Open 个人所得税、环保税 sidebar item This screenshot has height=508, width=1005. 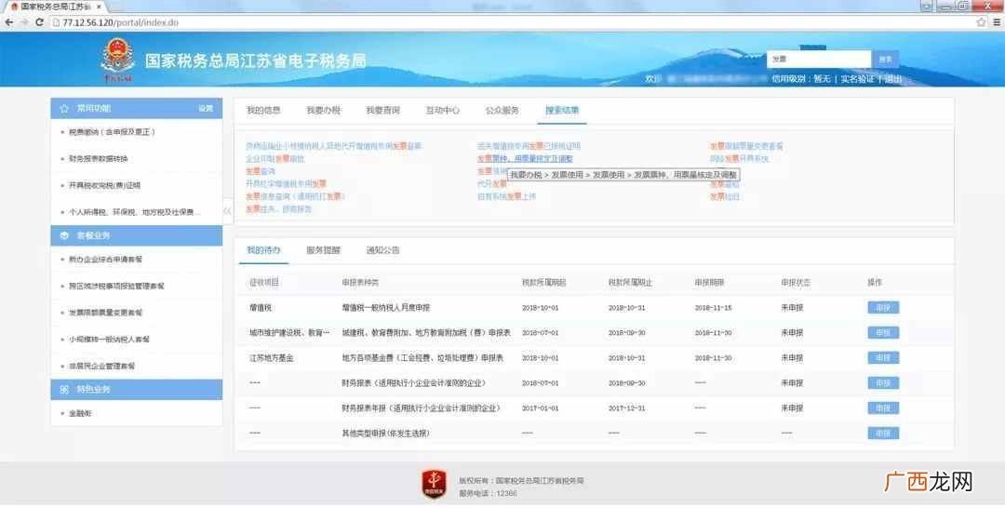[134, 212]
